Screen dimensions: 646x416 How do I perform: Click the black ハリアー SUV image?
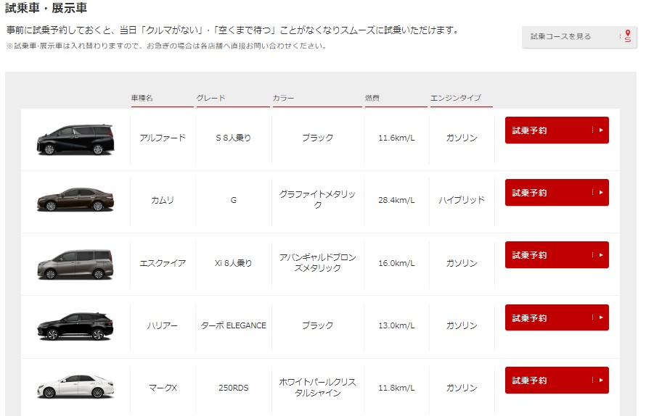click(x=75, y=326)
